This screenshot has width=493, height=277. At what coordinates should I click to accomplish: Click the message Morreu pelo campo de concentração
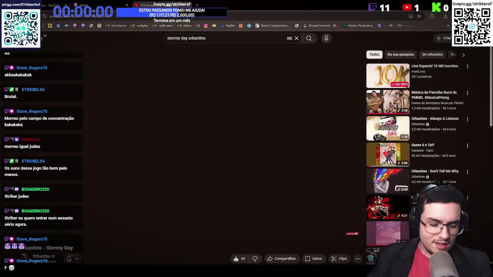(x=39, y=122)
